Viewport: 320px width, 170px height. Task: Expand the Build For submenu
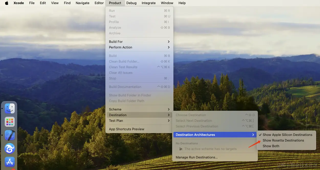pos(116,42)
